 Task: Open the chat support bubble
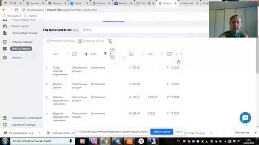pyautogui.click(x=245, y=118)
